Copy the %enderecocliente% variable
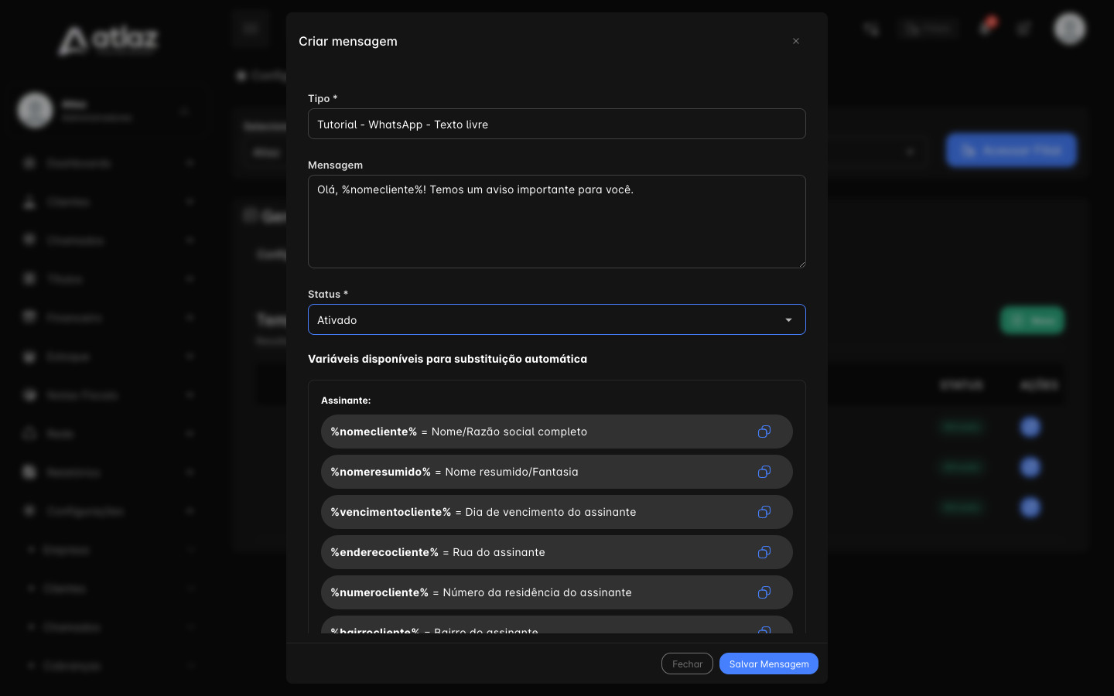Viewport: 1114px width, 696px height. (x=764, y=552)
